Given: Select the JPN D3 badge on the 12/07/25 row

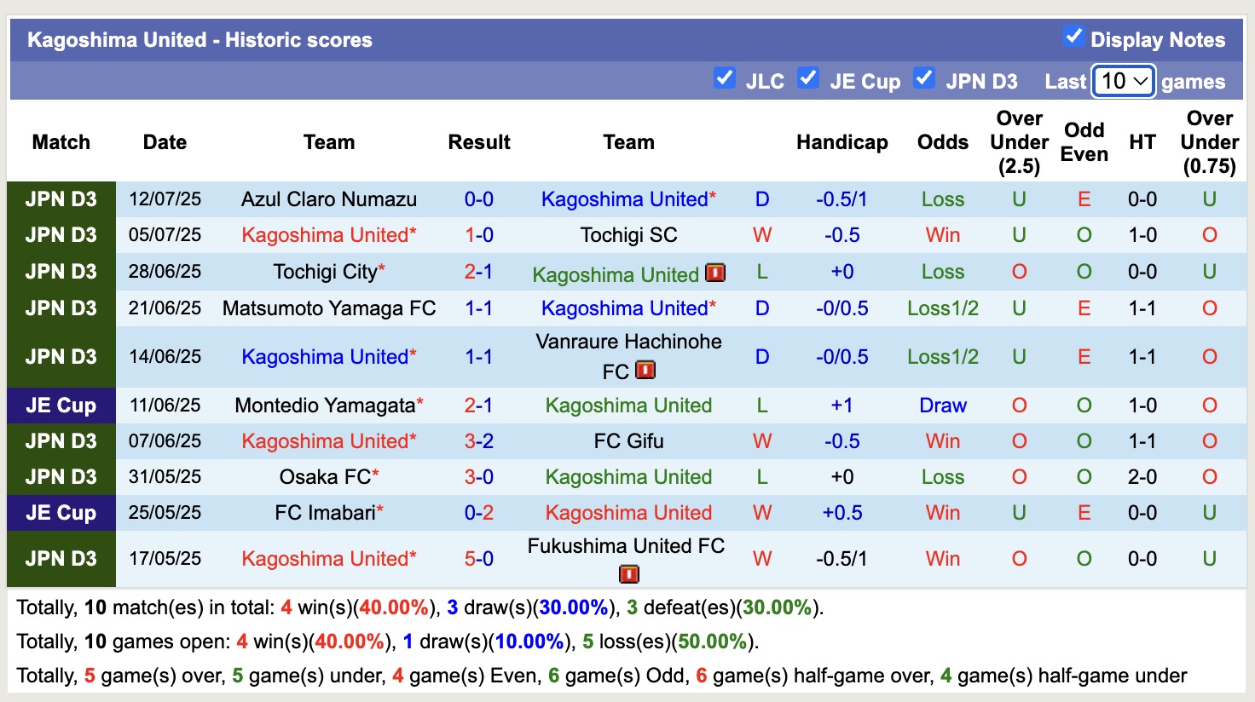Looking at the screenshot, I should point(61,199).
